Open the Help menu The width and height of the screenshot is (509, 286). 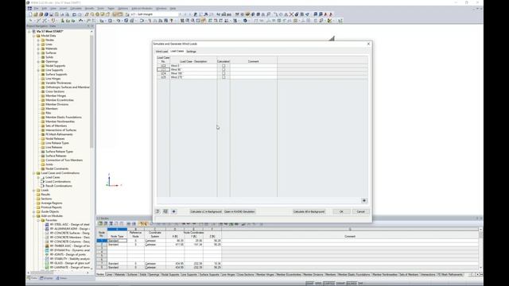[x=173, y=9]
